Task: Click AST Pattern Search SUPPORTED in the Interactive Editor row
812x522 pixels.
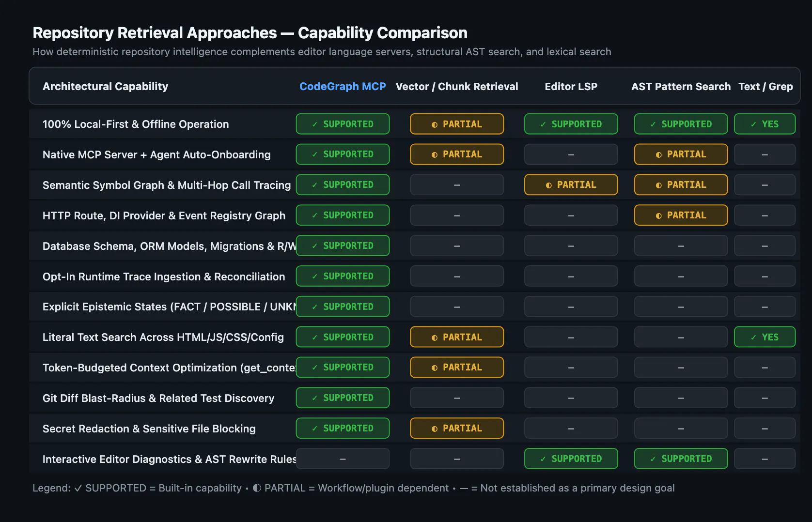Action: point(681,459)
